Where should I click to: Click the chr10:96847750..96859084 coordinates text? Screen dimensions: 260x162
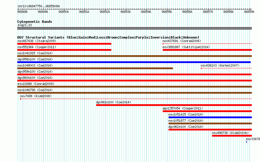point(39,6)
